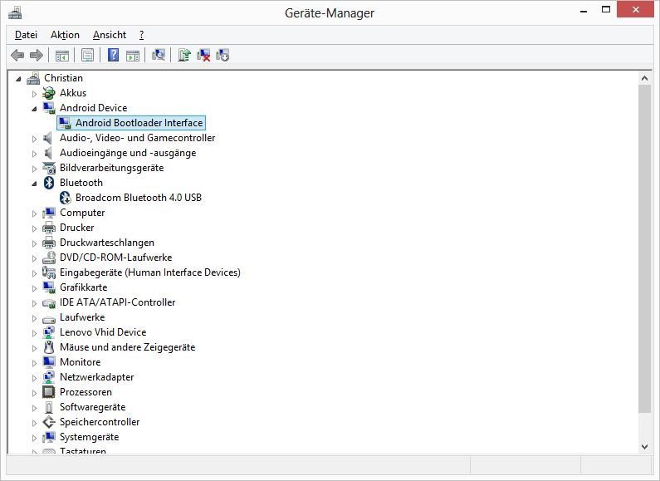
Task: Collapse the Christian root node
Action: point(18,79)
